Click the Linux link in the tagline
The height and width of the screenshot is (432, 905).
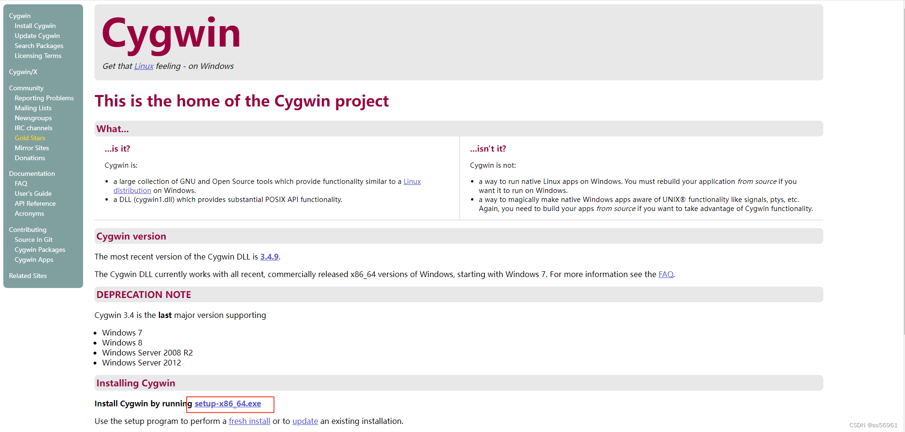pyautogui.click(x=143, y=66)
